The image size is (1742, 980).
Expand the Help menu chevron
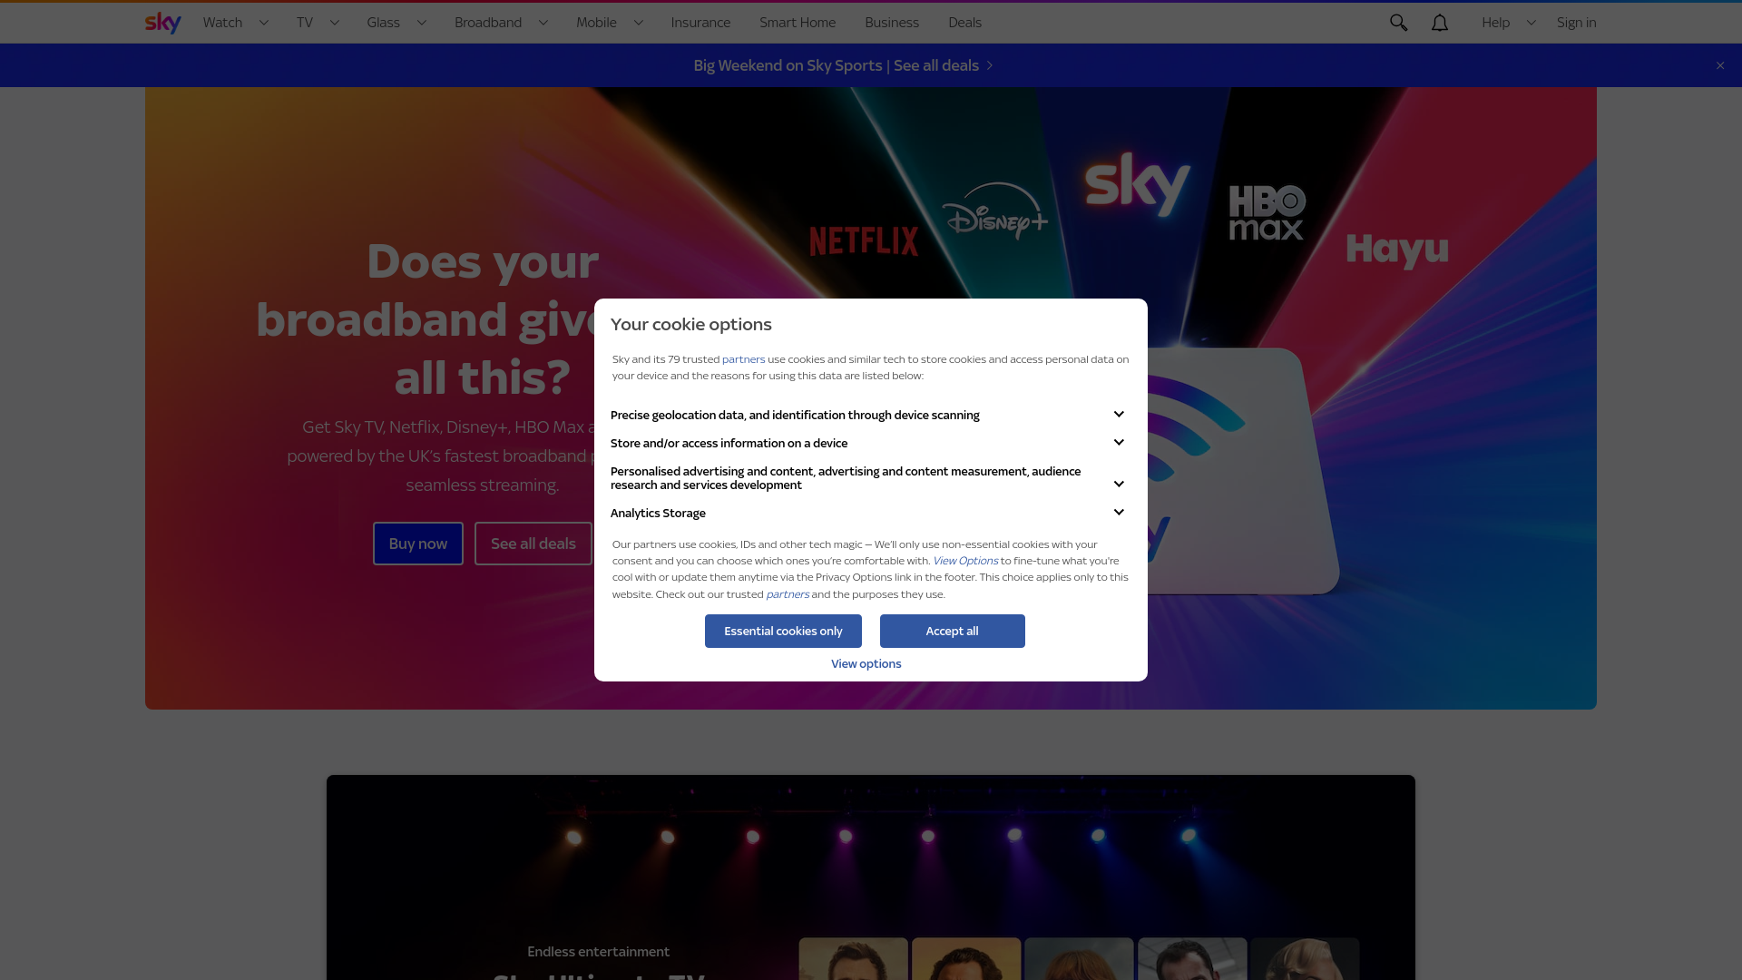click(1532, 23)
